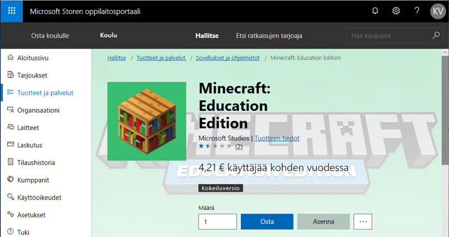Click the Käyttöoikeudet key icon
This screenshot has height=237, width=449.
[11, 197]
